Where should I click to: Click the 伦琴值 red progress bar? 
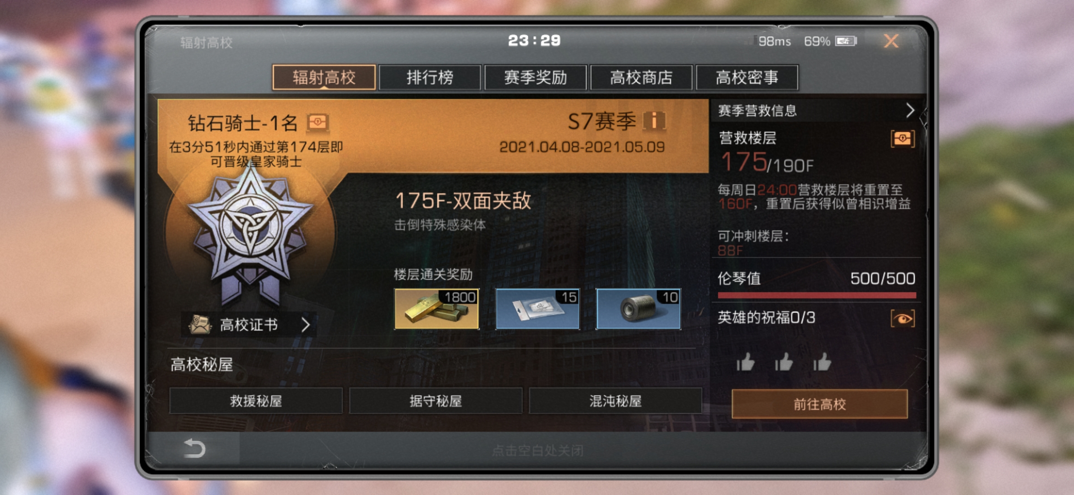click(817, 296)
